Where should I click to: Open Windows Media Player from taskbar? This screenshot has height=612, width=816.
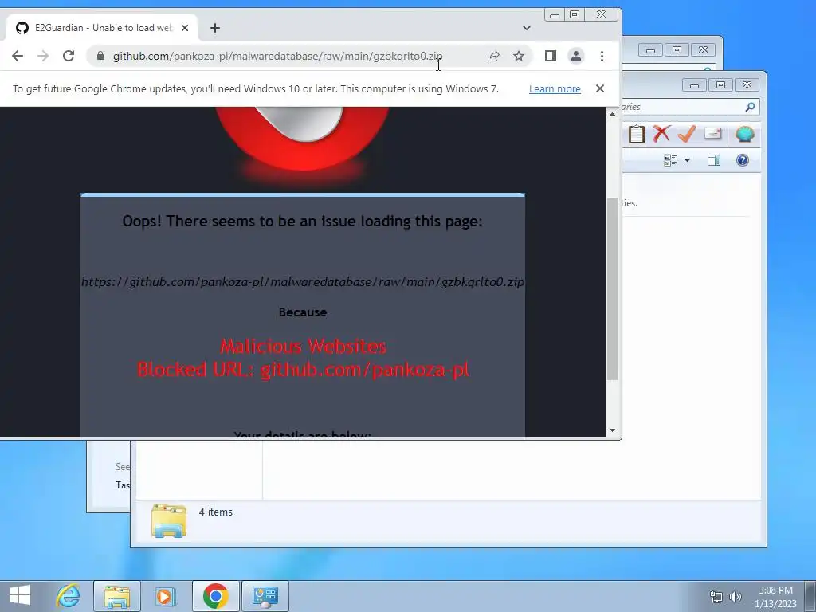click(x=165, y=596)
